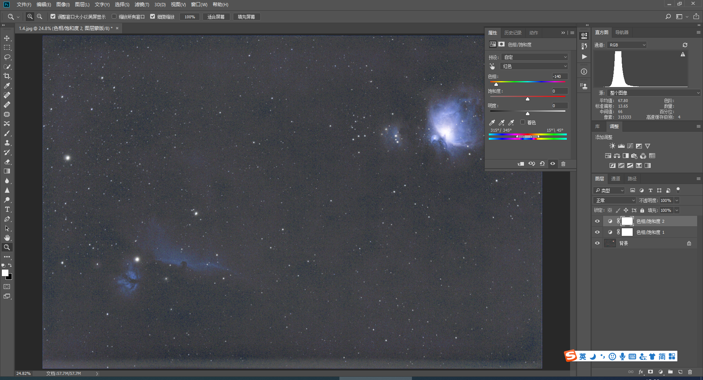Click the saturation slider handle

[x=528, y=99]
